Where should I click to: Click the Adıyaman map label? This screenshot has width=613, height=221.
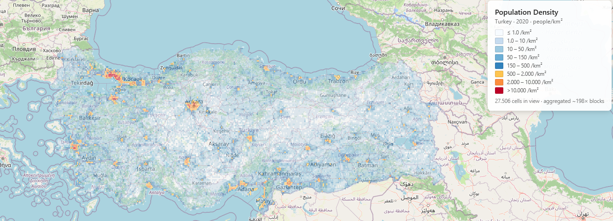click(x=324, y=164)
